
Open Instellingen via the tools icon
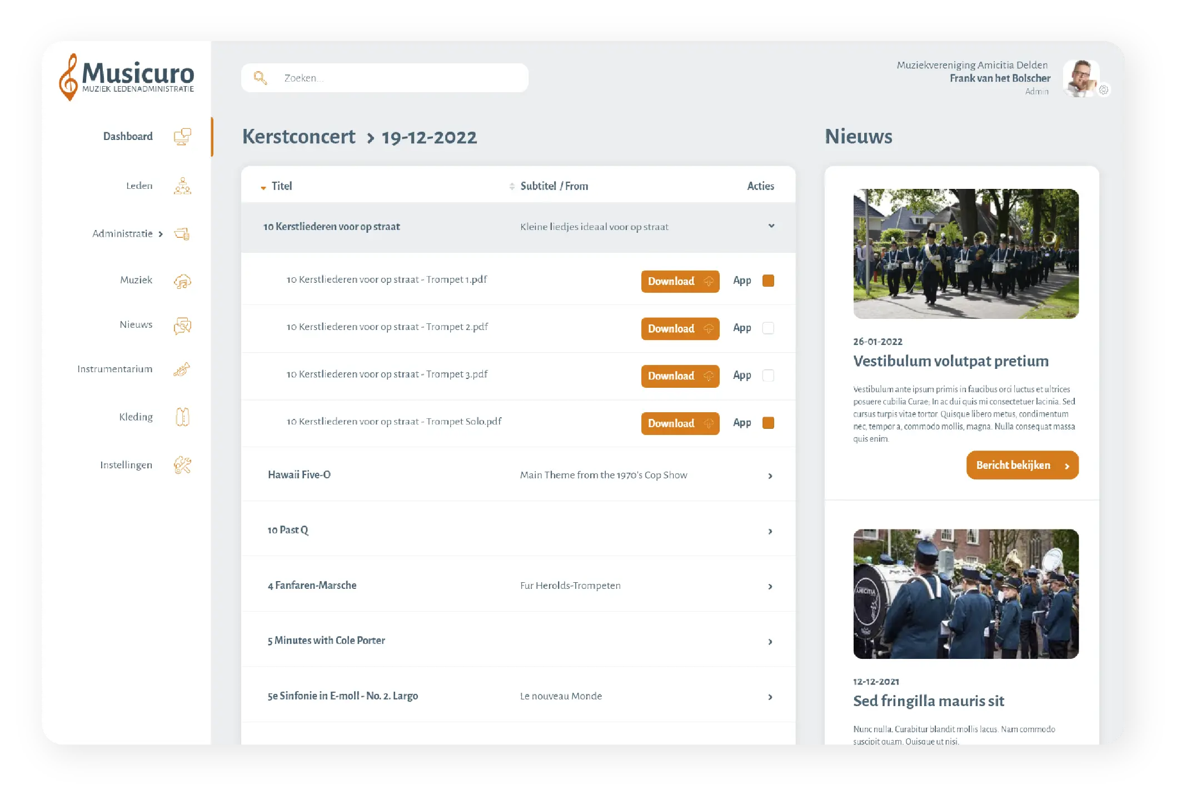tap(182, 465)
